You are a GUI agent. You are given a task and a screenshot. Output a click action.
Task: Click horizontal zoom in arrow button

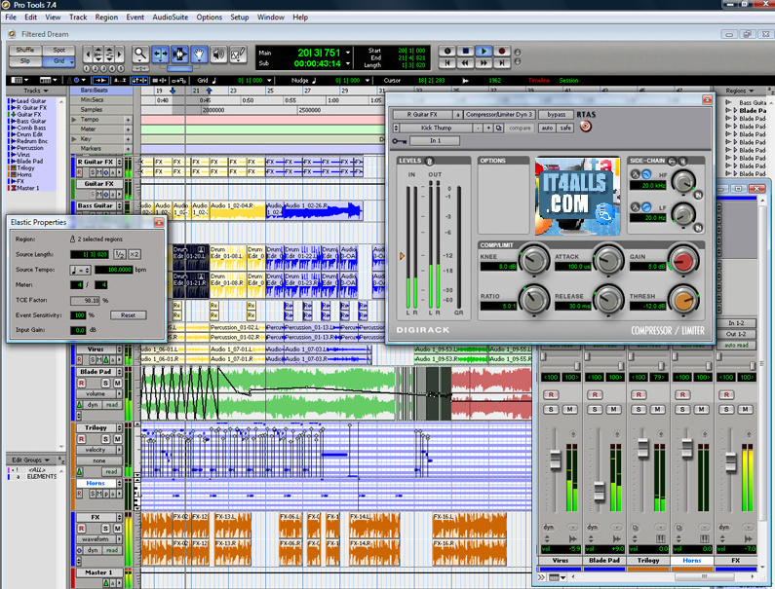pos(119,54)
